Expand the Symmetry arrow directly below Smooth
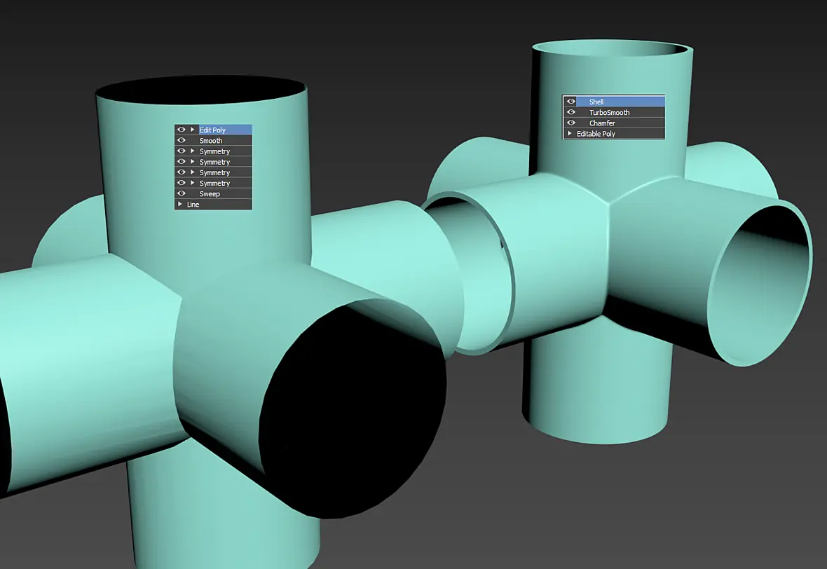The width and height of the screenshot is (827, 569). 193,151
